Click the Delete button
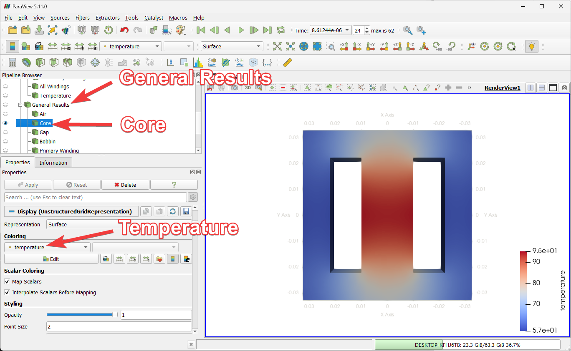571x351 pixels. [x=125, y=185]
